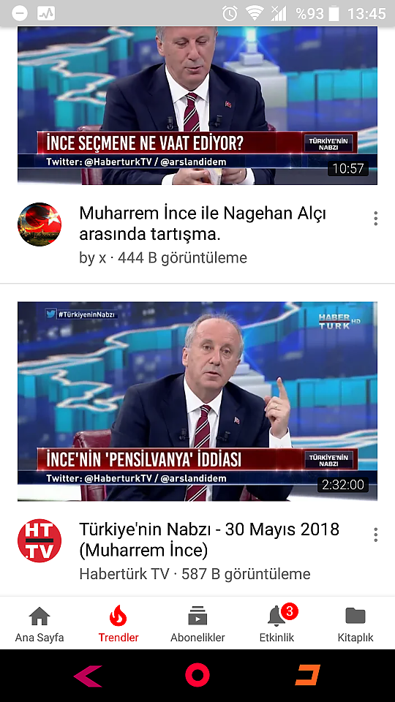Open the 'Muharrem İnce ile Nagehan Alçı' title

click(203, 224)
